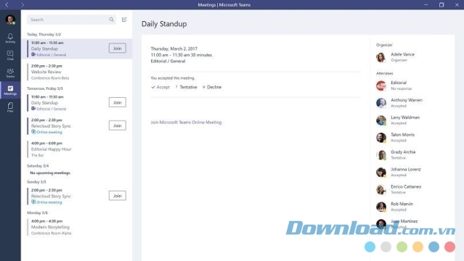
Task: Open the Activity bell in sidebar
Action: [x=10, y=38]
